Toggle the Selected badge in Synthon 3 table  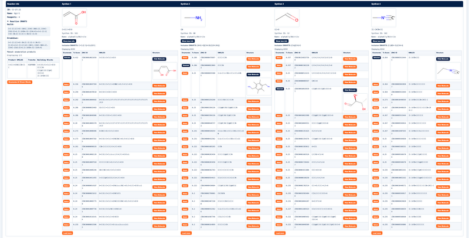[x=280, y=89]
